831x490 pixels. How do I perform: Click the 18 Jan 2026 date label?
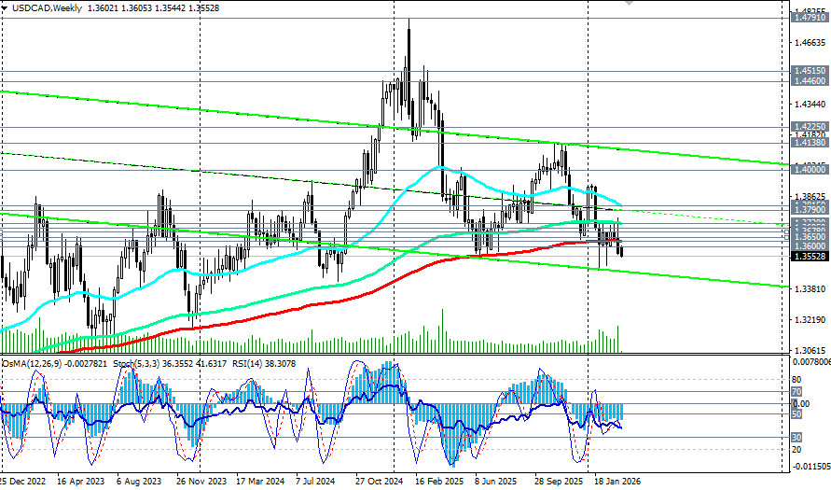point(617,482)
